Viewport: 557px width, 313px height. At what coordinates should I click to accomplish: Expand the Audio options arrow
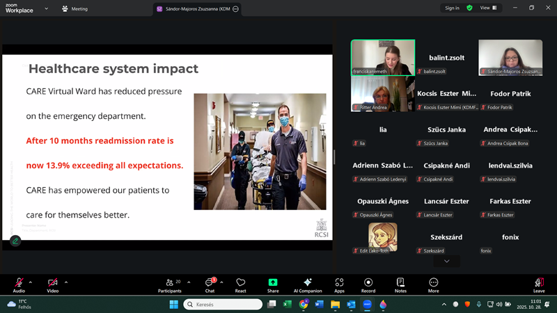click(31, 282)
